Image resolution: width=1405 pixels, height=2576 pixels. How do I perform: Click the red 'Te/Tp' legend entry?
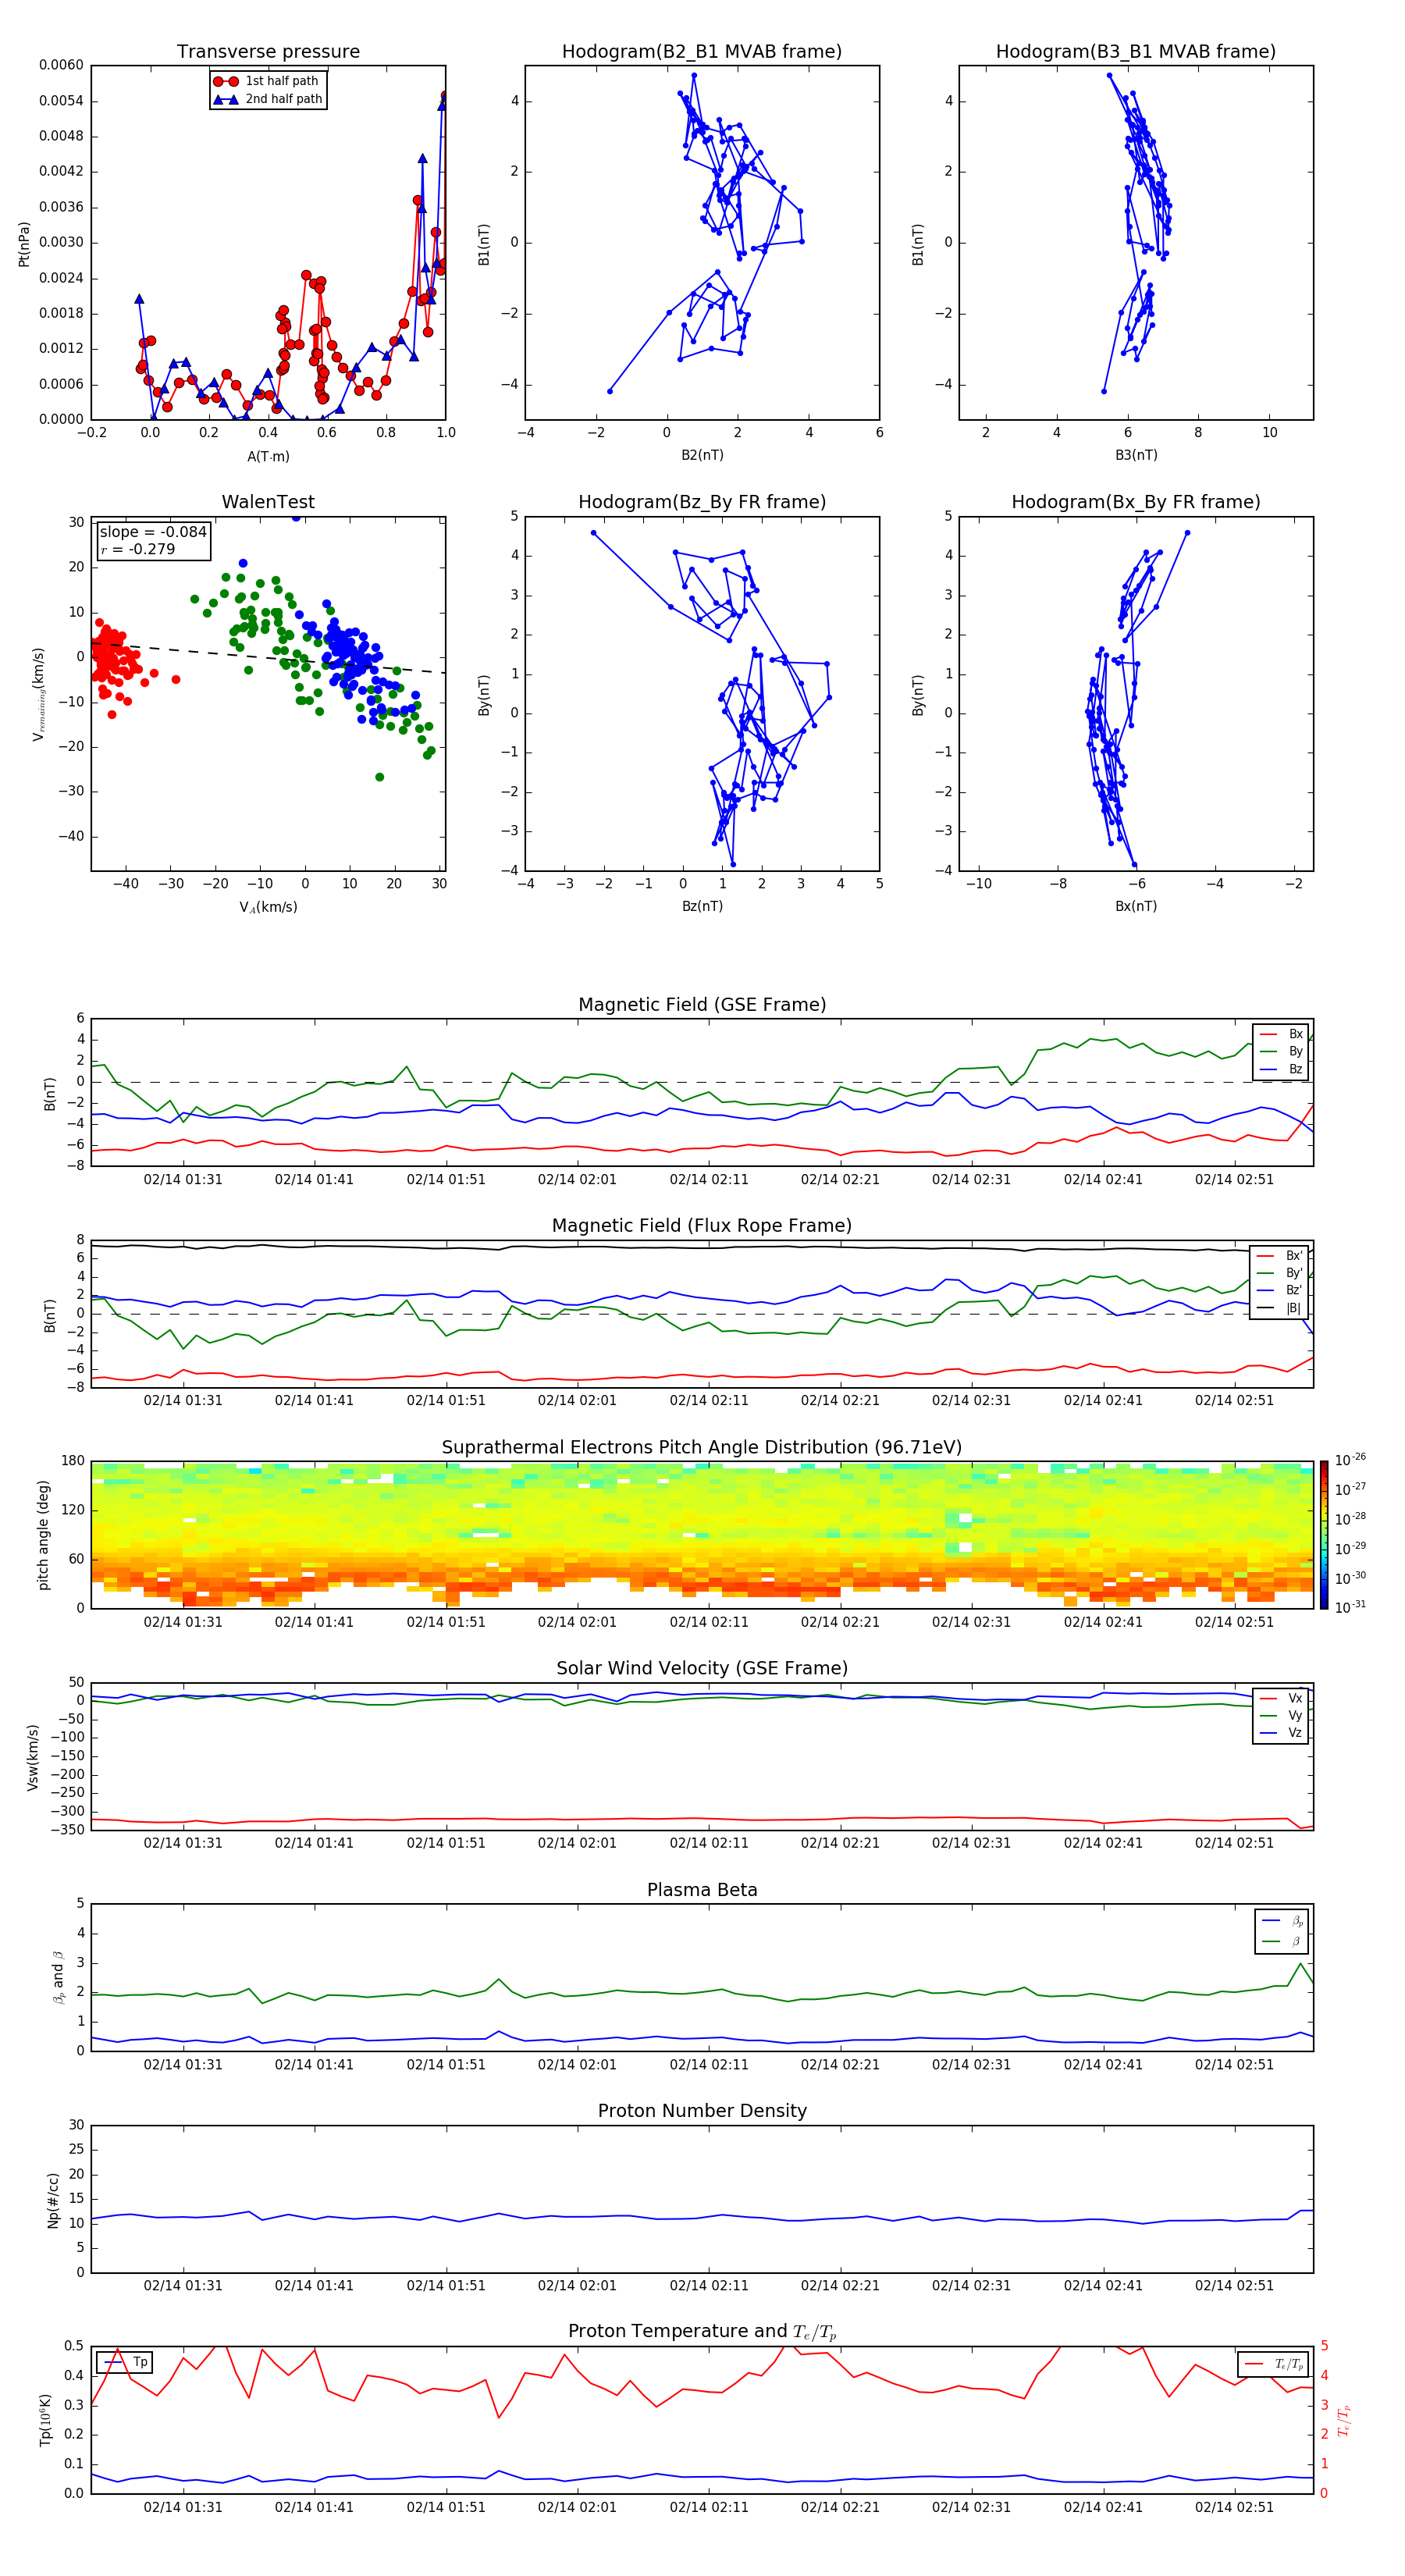(1274, 2364)
